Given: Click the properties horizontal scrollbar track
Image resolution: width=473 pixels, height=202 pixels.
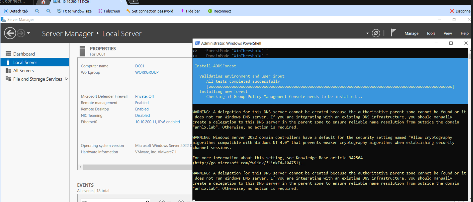Looking at the screenshot, I should [138, 167].
